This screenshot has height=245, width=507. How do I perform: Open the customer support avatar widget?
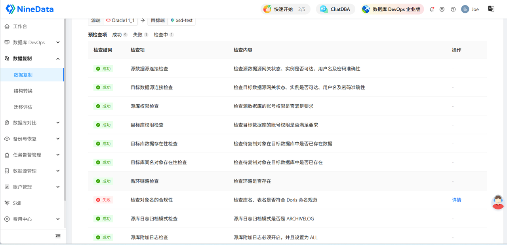click(x=497, y=202)
